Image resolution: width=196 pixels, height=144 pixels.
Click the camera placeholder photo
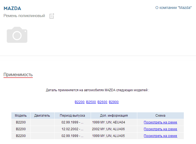17,35
